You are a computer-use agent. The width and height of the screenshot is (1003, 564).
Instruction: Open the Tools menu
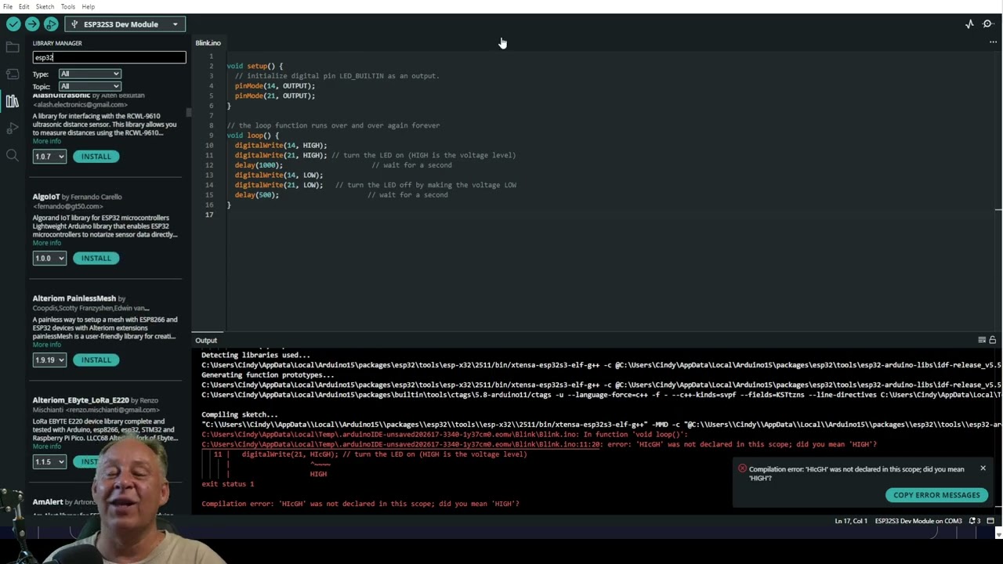(x=68, y=6)
